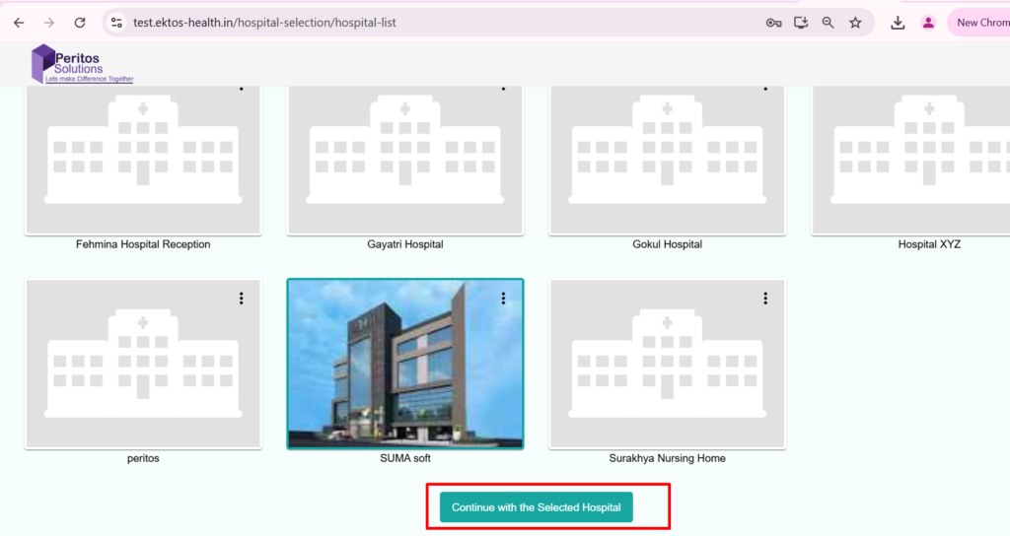Open site information icon in address bar

116,23
